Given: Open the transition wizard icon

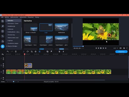Looking at the screenshot, I should [47, 51].
